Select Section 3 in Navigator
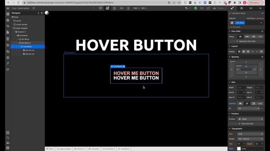The height and width of the screenshot is (151, 270). 22,32
